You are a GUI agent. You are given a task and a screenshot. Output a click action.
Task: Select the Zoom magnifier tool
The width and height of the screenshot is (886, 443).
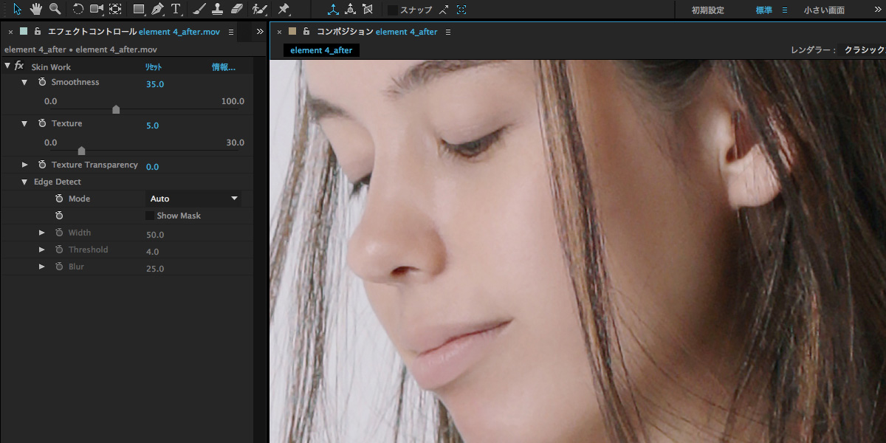point(55,10)
